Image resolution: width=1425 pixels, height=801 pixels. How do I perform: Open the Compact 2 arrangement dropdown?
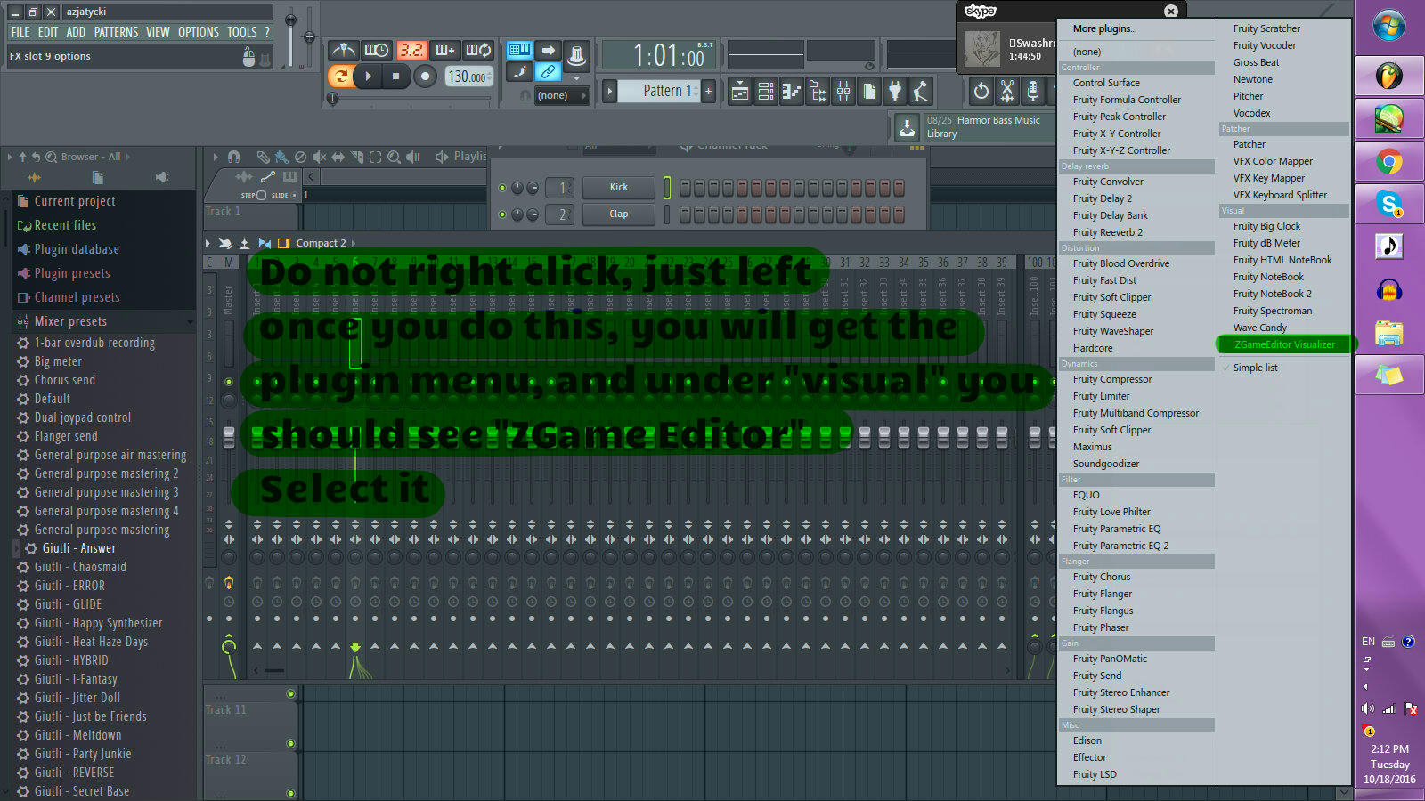coord(321,242)
